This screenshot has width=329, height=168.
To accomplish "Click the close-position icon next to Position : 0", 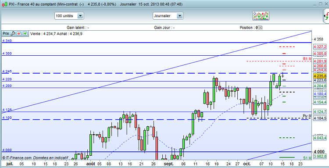I will point(261,28).
